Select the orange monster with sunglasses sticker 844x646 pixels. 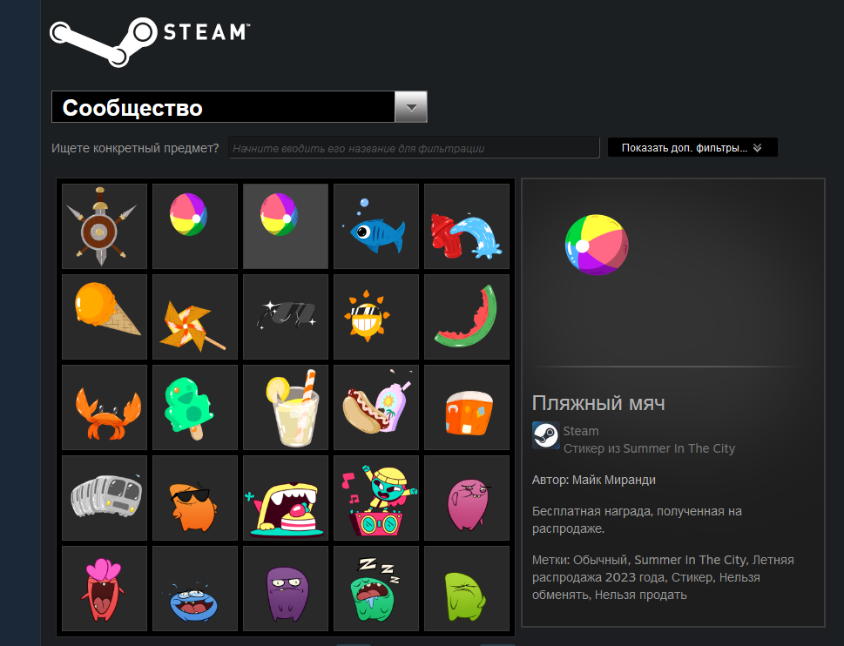(x=195, y=498)
